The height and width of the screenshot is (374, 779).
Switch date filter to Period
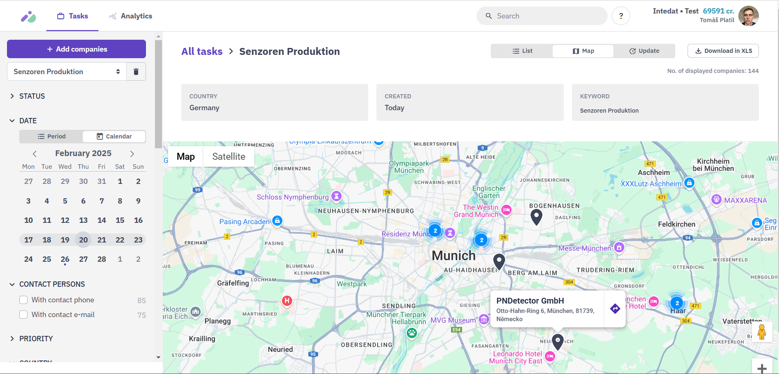click(52, 136)
